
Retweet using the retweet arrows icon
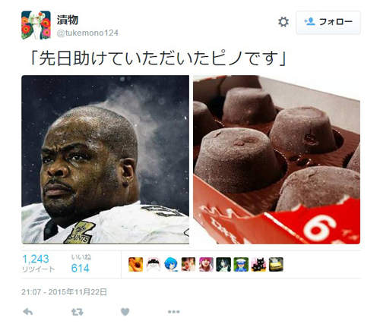77,312
